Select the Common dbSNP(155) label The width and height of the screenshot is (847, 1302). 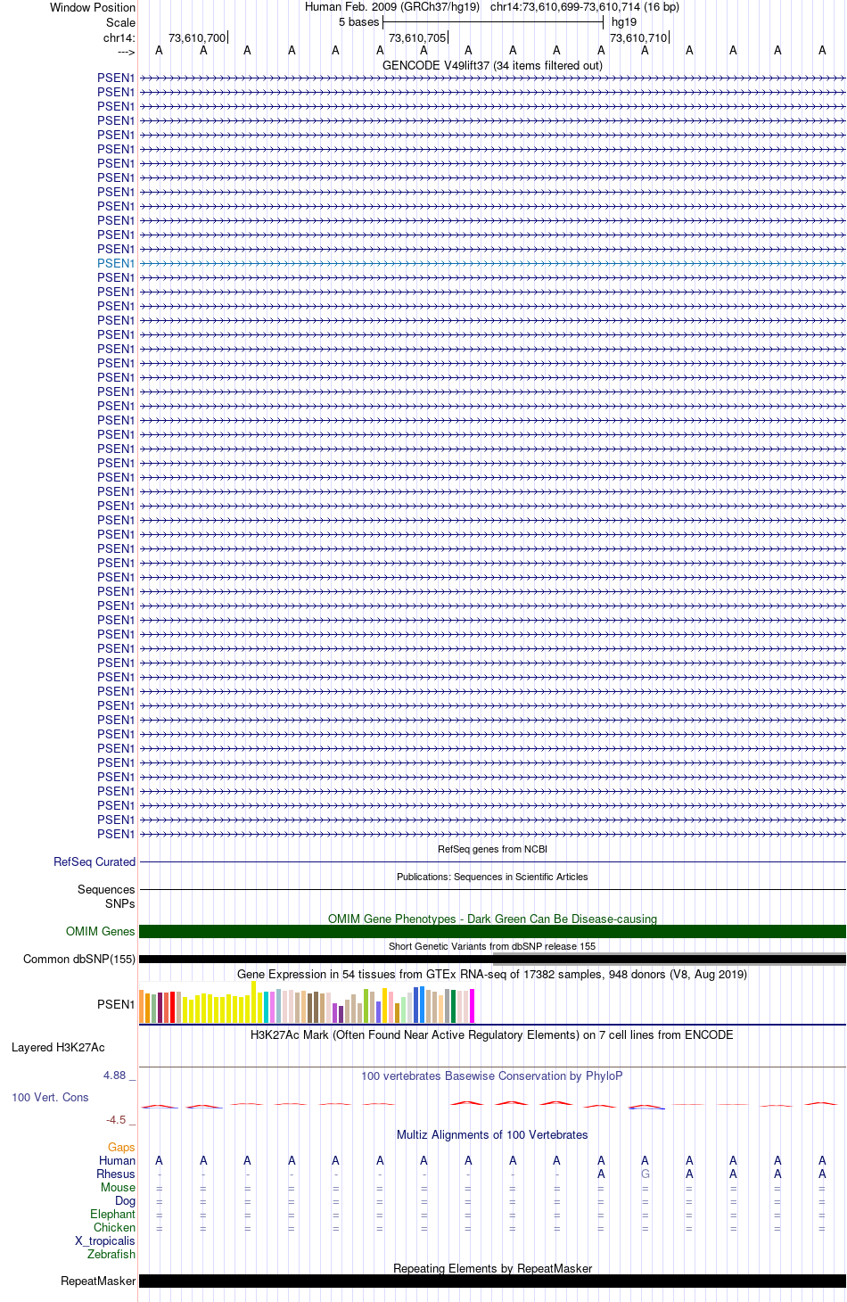79,959
